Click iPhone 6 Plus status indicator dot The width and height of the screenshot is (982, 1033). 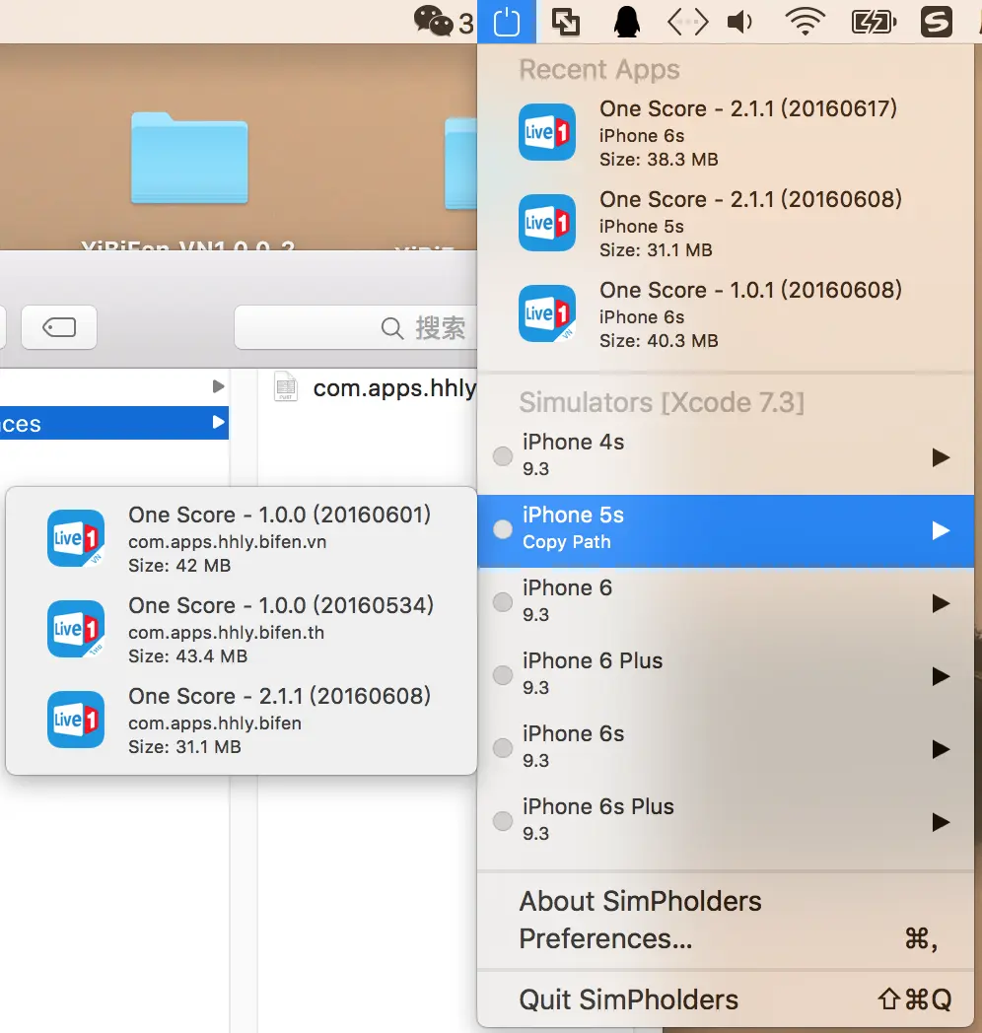(x=503, y=675)
